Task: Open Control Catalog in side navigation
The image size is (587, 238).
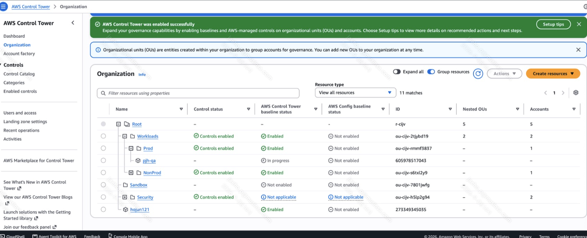Action: pos(19,74)
